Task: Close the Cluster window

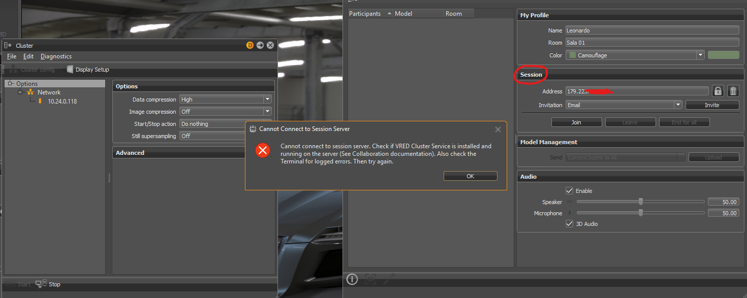Action: tap(270, 45)
